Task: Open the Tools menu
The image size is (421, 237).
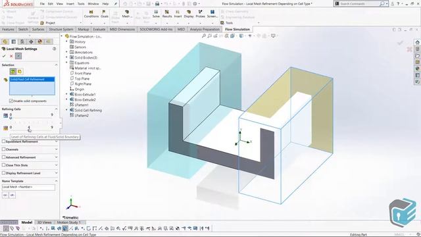Action: [x=81, y=4]
